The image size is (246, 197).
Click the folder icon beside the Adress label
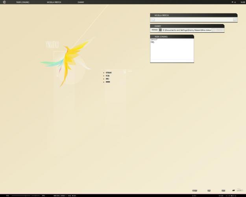click(161, 30)
